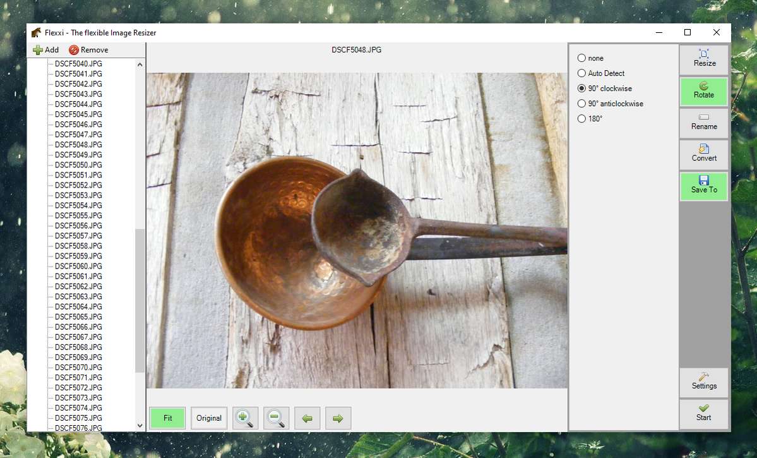Select DSCF5055.JPG in the file list
This screenshot has width=757, height=458.
[x=78, y=216]
